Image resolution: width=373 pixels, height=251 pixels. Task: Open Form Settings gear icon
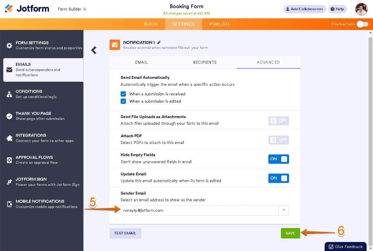(9, 45)
